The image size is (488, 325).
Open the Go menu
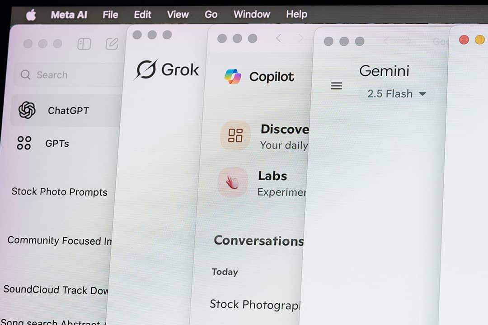click(211, 14)
